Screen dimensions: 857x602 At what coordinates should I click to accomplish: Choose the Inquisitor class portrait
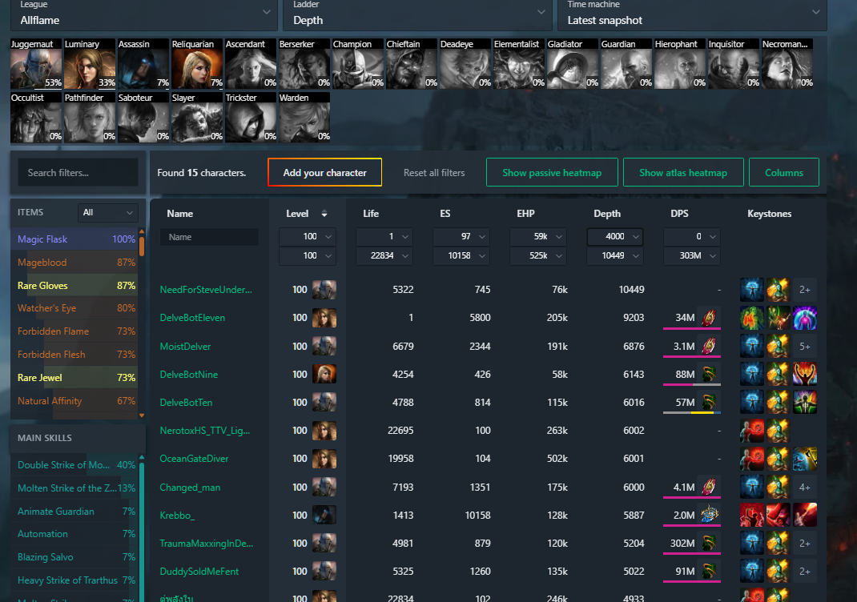[x=734, y=63]
